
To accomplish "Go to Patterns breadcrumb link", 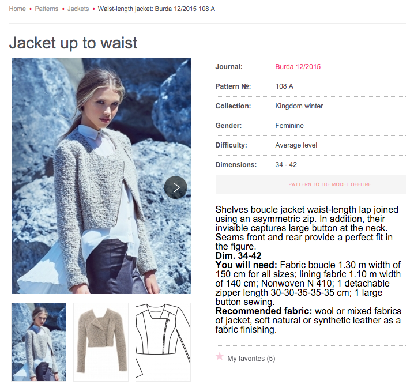I will click(47, 9).
